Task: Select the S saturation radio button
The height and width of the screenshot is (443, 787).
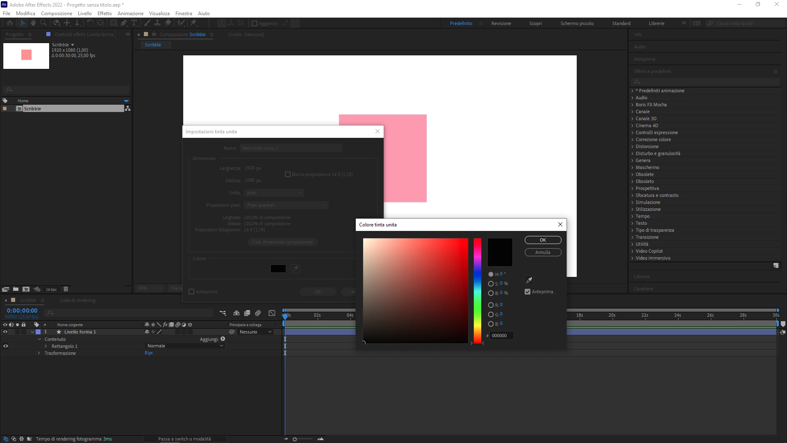Action: pos(491,283)
